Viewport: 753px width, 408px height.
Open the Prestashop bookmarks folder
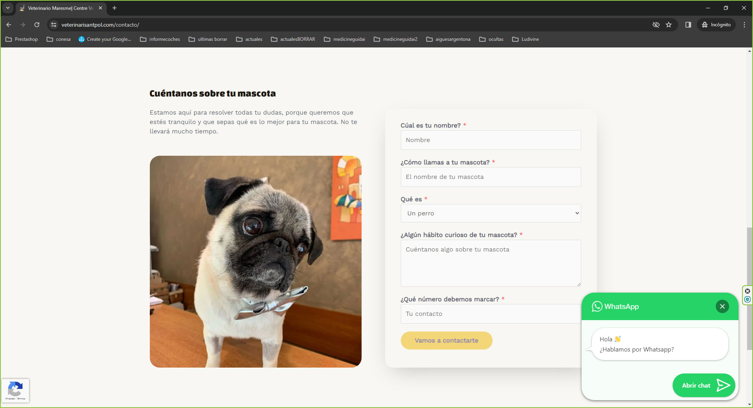pos(22,39)
